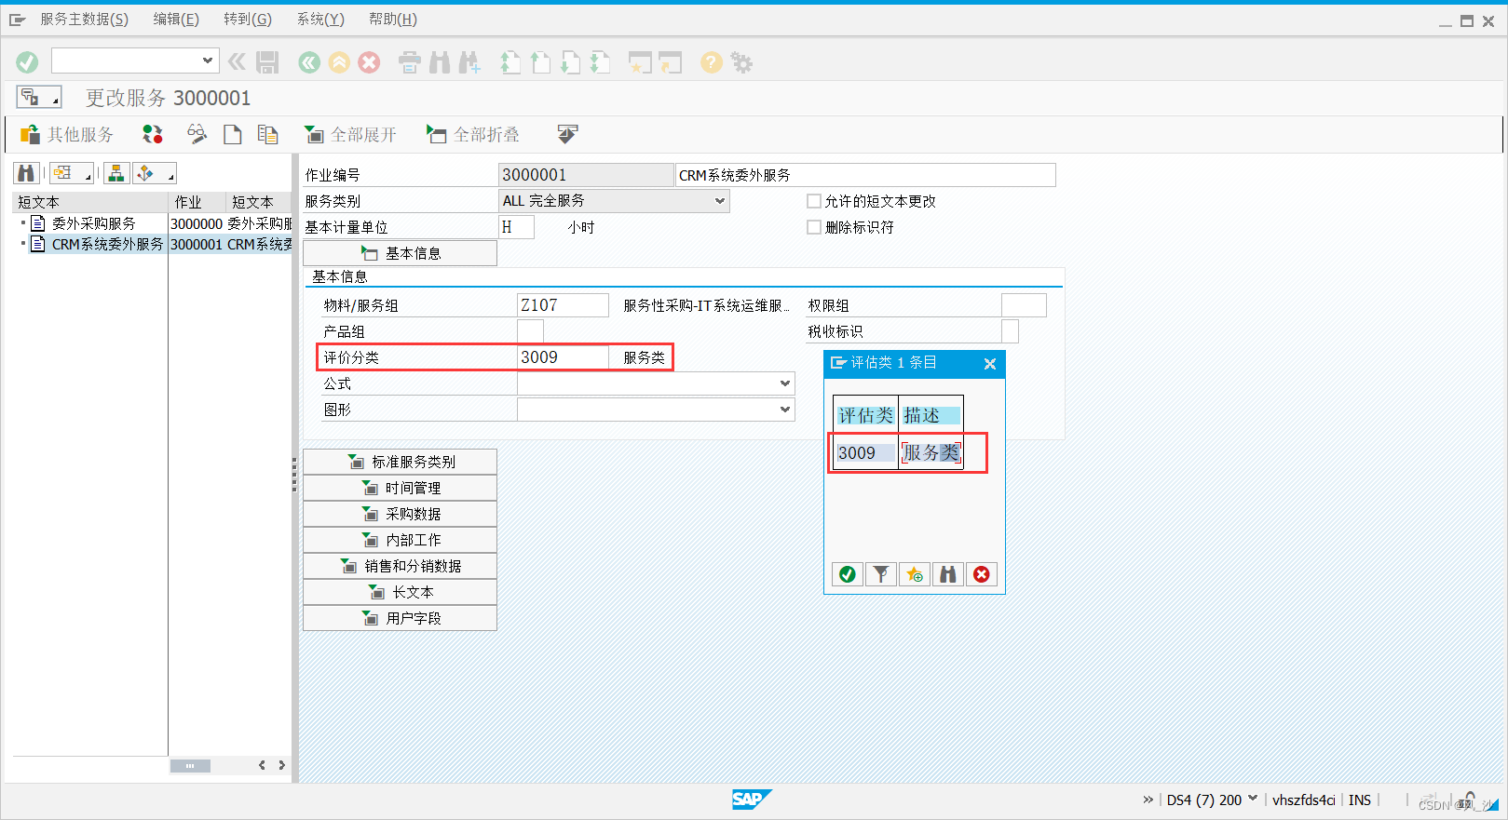This screenshot has height=820, width=1508.
Task: Click the binoculars search icon in 评估类 popup
Action: (948, 574)
